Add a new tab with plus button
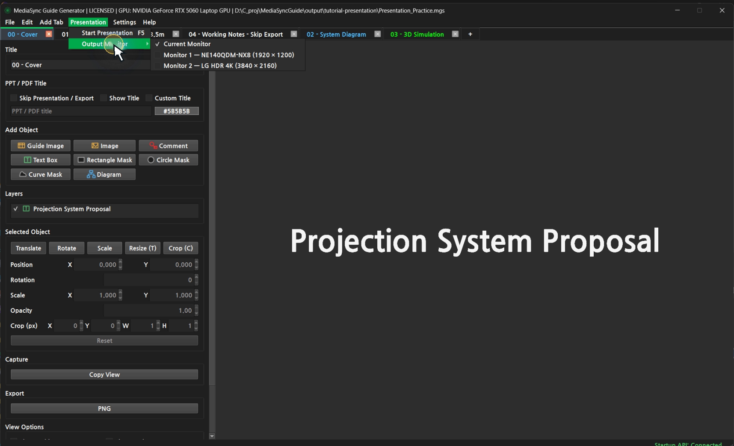This screenshot has width=734, height=446. [x=470, y=34]
